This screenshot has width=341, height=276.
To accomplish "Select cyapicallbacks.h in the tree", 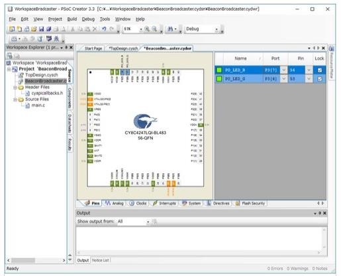I will pos(47,94).
